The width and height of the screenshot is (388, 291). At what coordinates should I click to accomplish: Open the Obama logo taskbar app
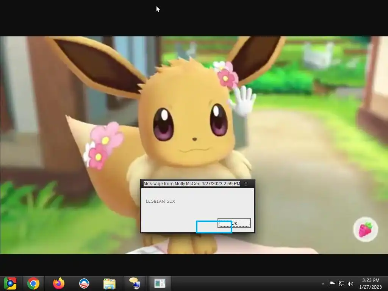[84, 283]
